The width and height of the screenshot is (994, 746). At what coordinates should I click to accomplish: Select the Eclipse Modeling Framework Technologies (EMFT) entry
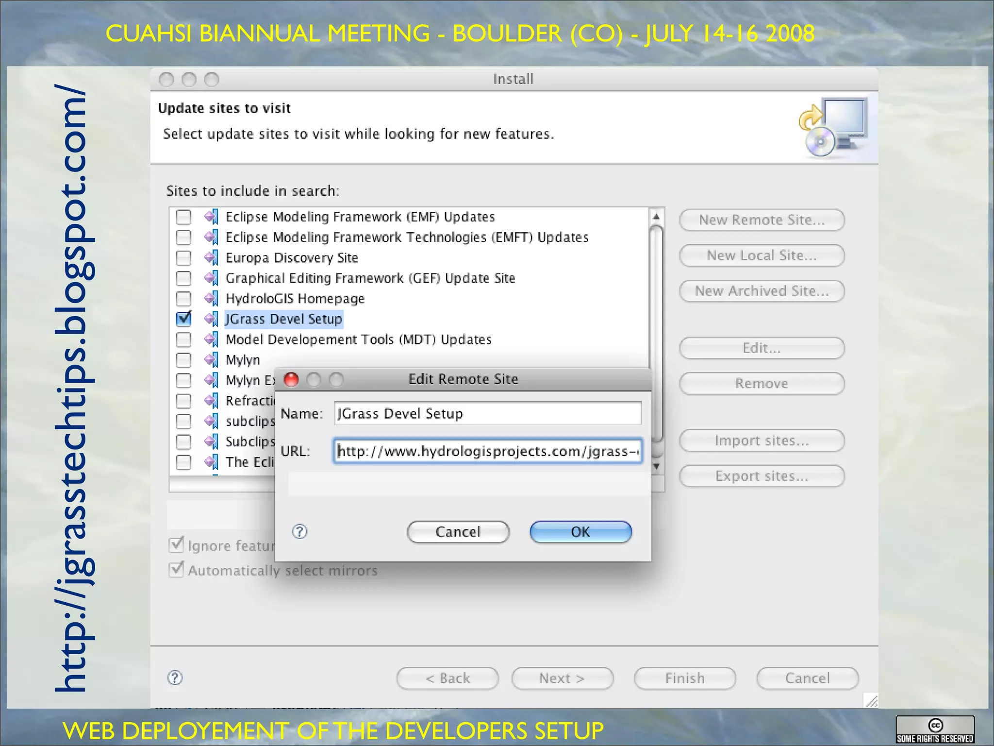[x=407, y=237]
